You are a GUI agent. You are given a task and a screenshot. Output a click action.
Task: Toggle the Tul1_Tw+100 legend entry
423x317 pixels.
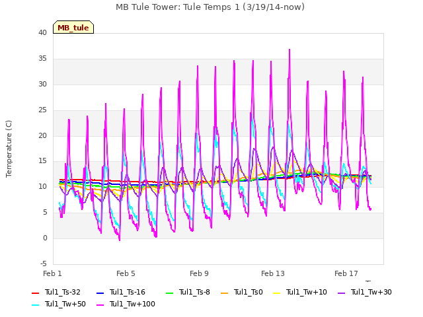click(126, 304)
